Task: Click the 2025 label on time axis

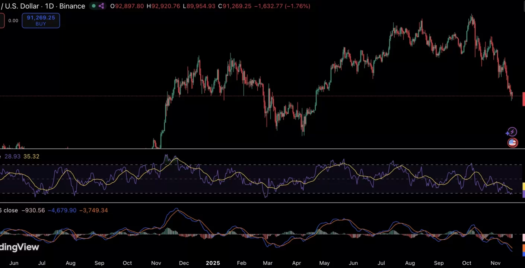Action: point(213,263)
